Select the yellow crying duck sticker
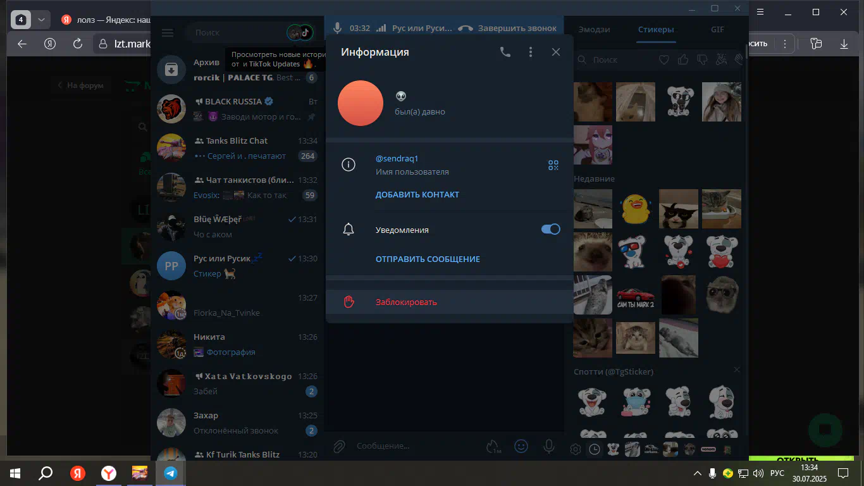 click(x=636, y=209)
